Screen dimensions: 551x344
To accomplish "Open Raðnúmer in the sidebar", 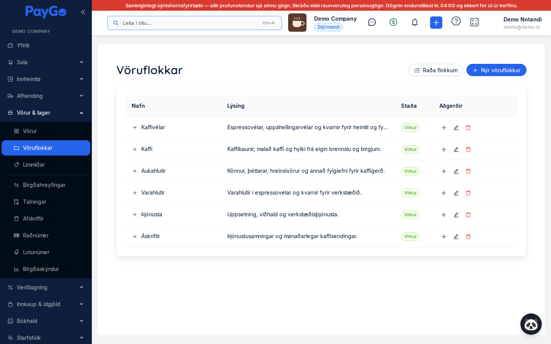I will (x=46, y=235).
